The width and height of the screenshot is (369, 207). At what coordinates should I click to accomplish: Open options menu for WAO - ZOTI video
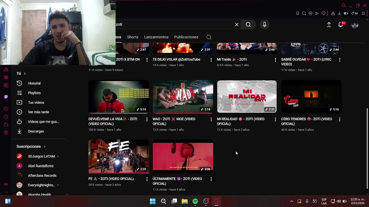[x=211, y=119]
